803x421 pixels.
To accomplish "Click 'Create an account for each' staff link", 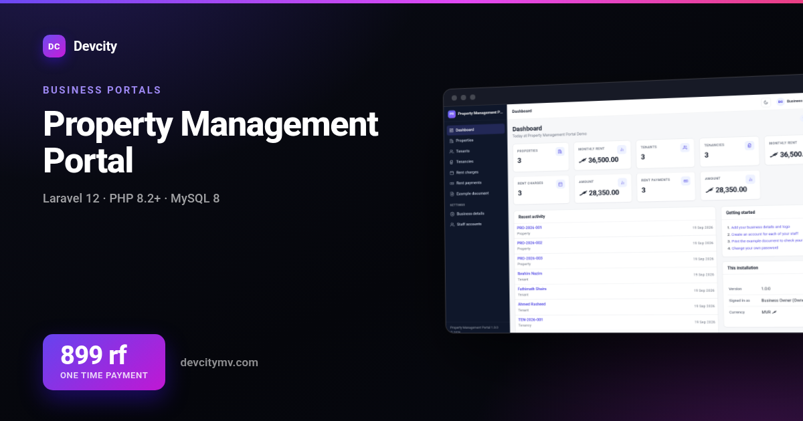I will (765, 234).
